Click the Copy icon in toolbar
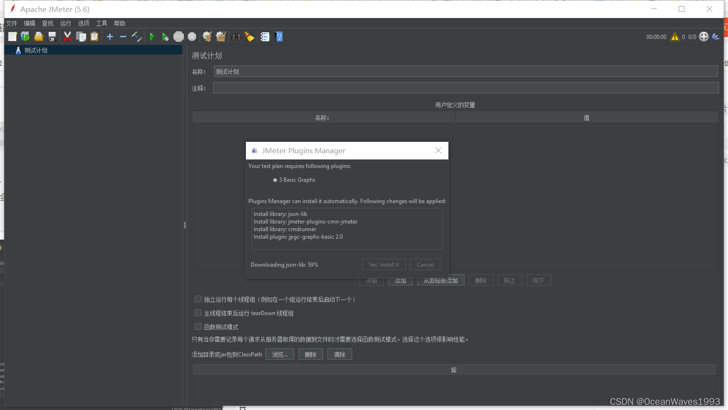The height and width of the screenshot is (410, 728). pyautogui.click(x=81, y=37)
